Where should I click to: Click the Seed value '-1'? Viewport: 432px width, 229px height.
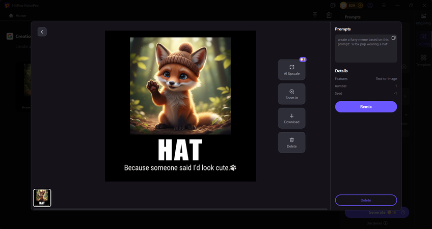(x=395, y=93)
